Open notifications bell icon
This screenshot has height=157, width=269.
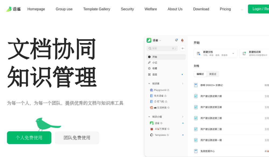tap(176, 40)
